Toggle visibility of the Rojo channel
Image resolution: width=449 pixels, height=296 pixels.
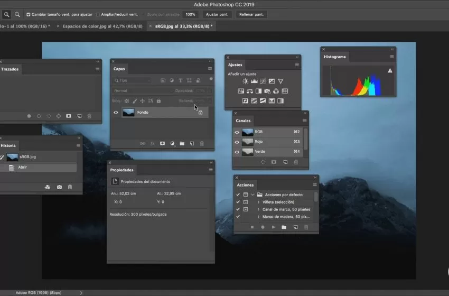pos(237,142)
